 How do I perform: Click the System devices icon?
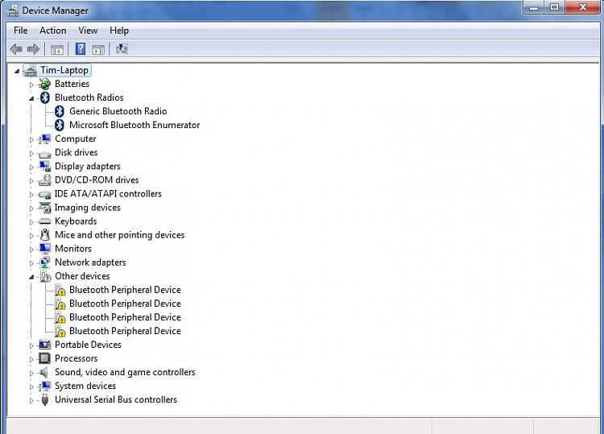(44, 386)
